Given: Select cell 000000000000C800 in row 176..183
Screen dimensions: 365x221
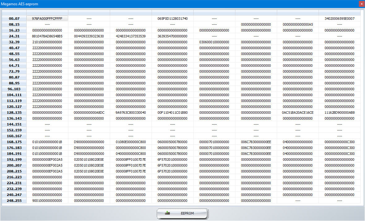Looking at the screenshot, I should pyautogui.click(x=131, y=148).
